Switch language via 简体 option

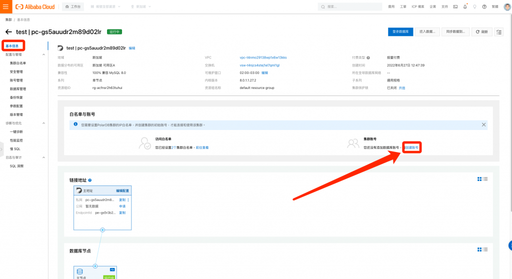click(495, 6)
